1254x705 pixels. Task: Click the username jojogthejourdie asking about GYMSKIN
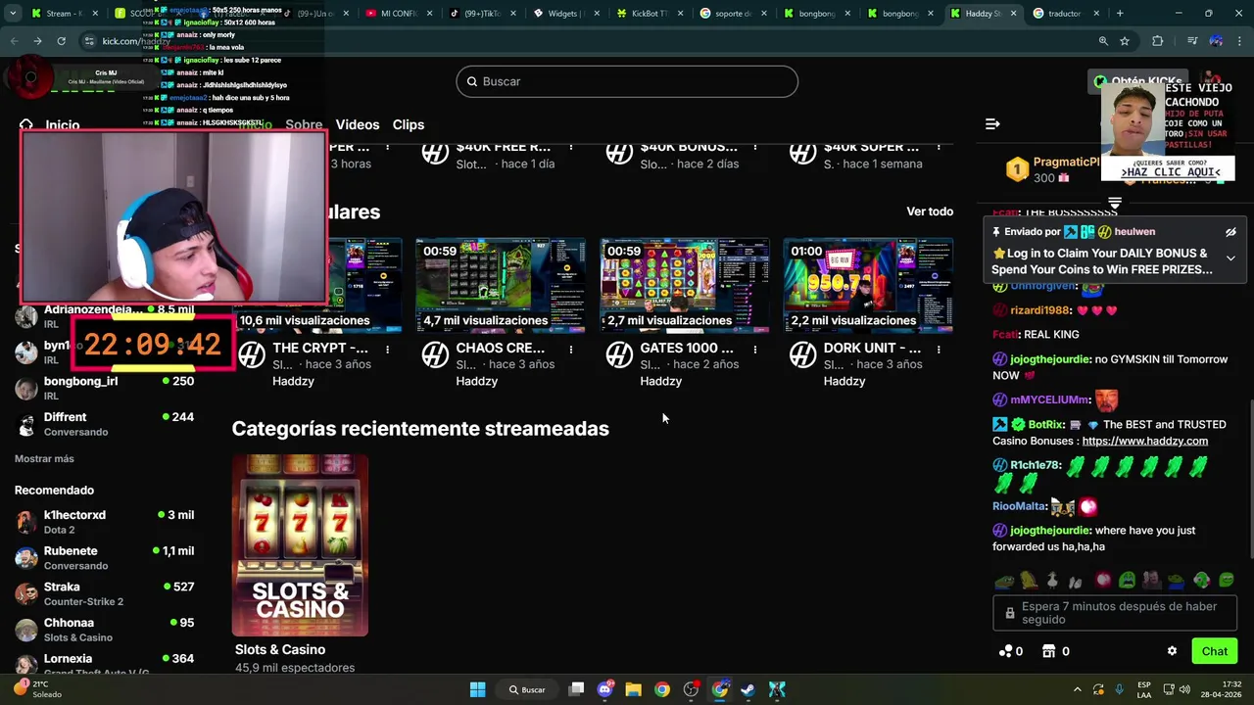[x=1050, y=359]
